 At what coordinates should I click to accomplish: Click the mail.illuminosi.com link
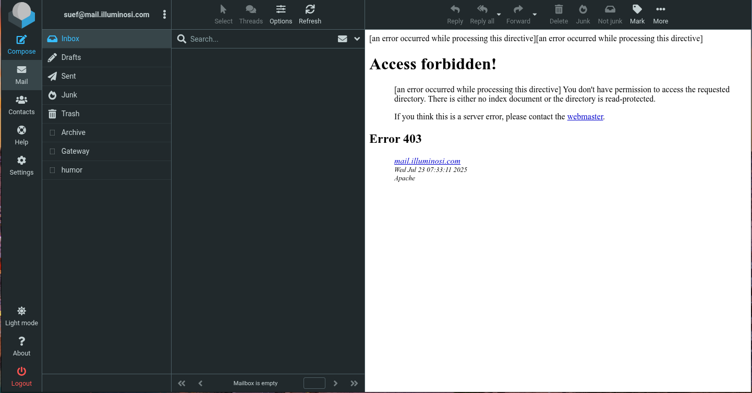click(427, 161)
